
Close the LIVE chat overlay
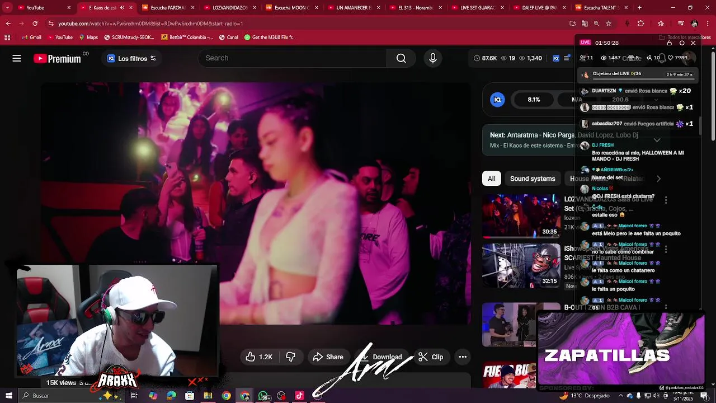pyautogui.click(x=694, y=43)
